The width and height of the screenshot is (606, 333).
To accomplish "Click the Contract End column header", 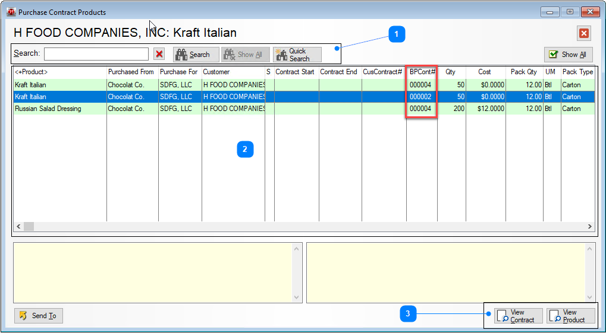I will pos(340,72).
